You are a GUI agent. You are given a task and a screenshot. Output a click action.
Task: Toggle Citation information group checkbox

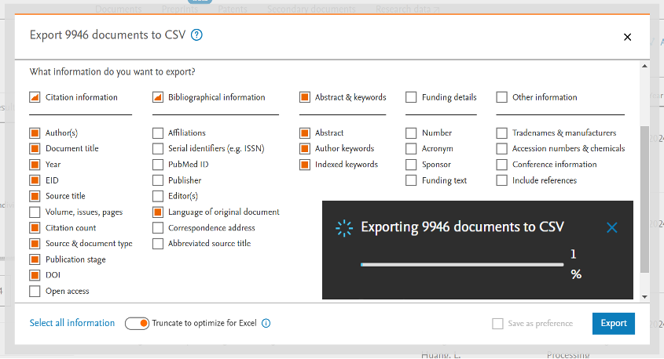35,98
